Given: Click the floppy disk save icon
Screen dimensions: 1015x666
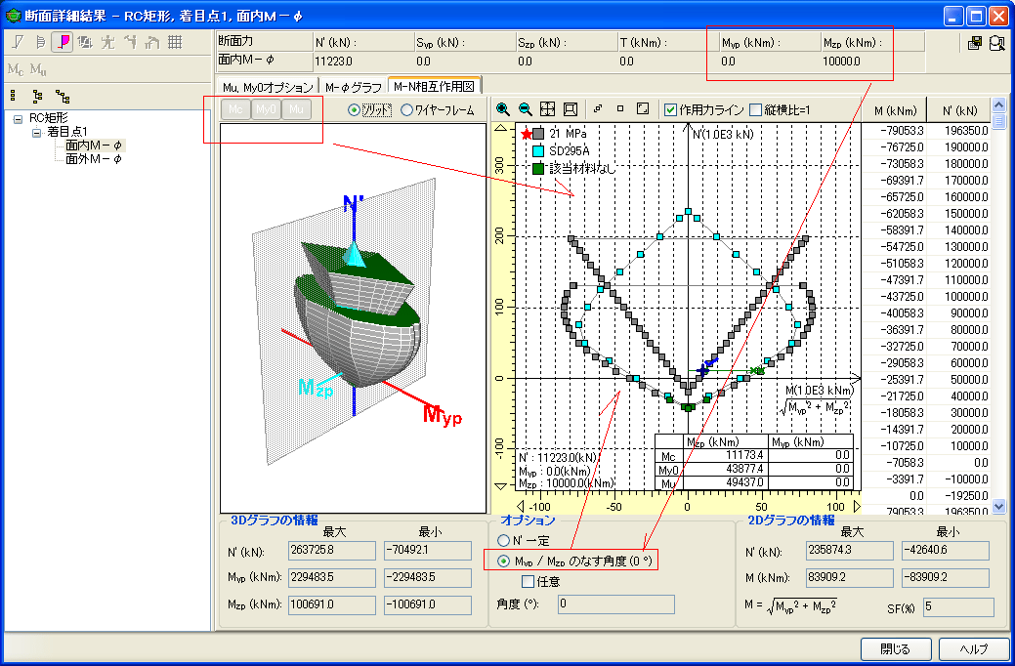Looking at the screenshot, I should point(975,43).
